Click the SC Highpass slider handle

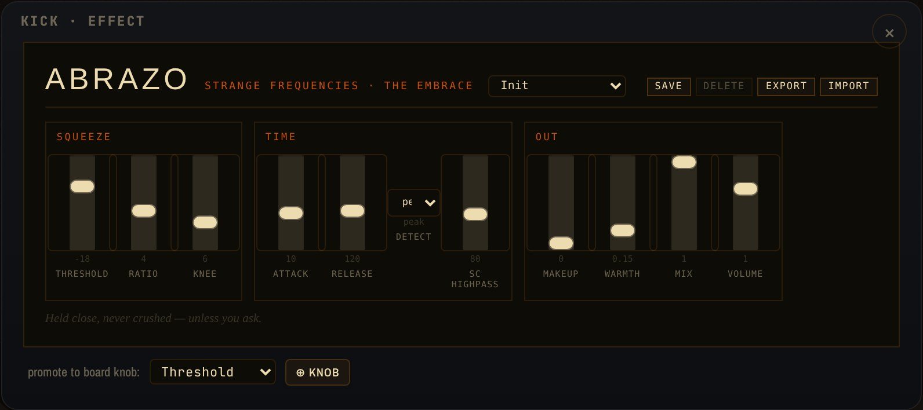click(475, 214)
